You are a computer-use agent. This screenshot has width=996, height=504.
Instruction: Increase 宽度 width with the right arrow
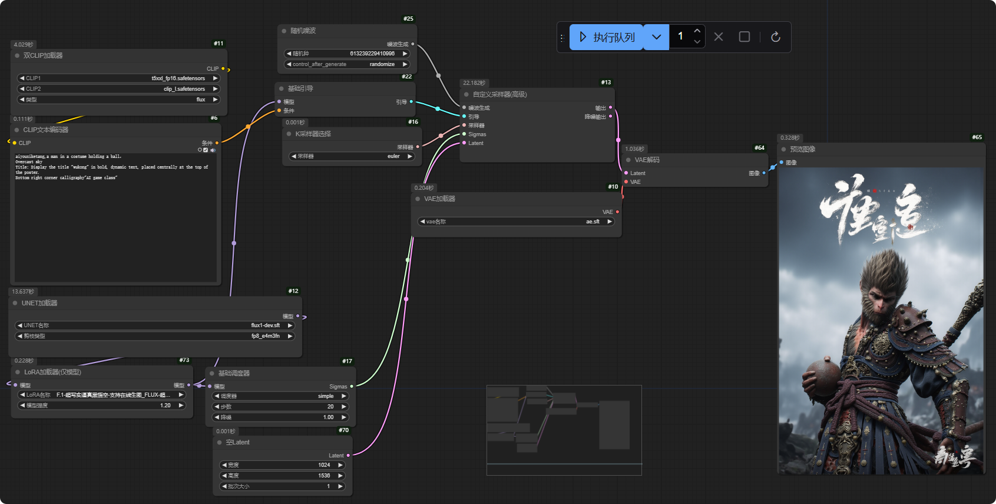click(x=340, y=465)
